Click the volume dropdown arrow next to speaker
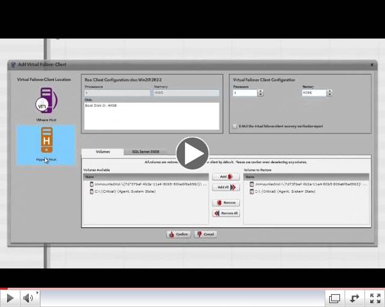Screen dimensions: 385x307 38,292
